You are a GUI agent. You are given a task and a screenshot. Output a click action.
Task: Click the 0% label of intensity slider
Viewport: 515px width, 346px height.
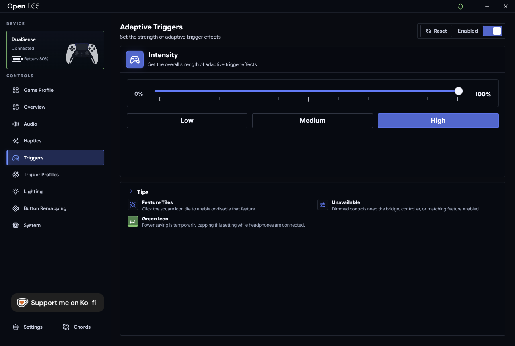click(139, 94)
